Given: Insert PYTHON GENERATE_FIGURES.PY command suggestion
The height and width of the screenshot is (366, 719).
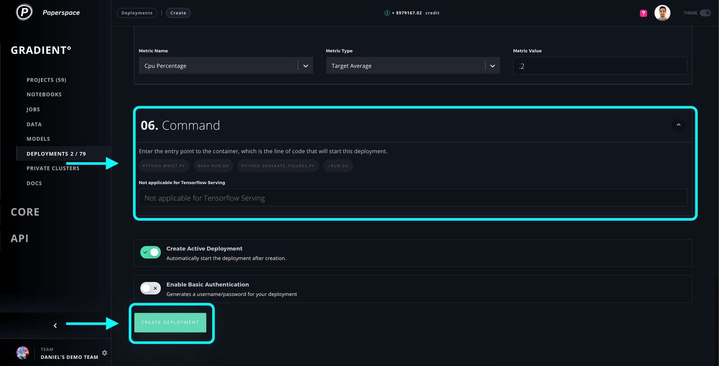Looking at the screenshot, I should tap(278, 166).
